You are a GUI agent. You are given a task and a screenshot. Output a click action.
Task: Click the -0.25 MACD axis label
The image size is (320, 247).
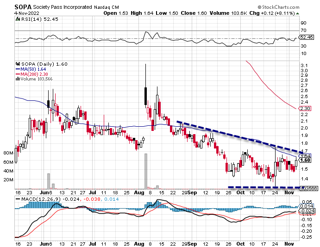pyautogui.click(x=307, y=237)
